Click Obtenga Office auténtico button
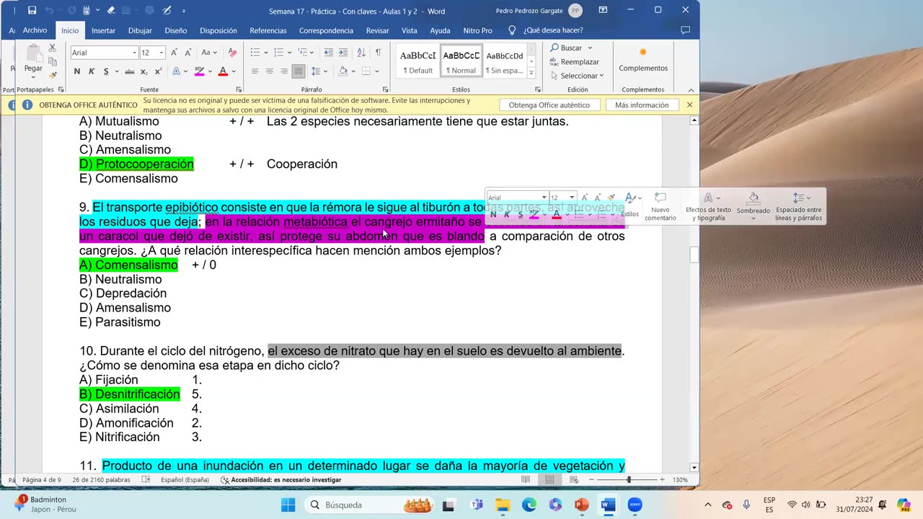This screenshot has width=923, height=519. tap(549, 105)
